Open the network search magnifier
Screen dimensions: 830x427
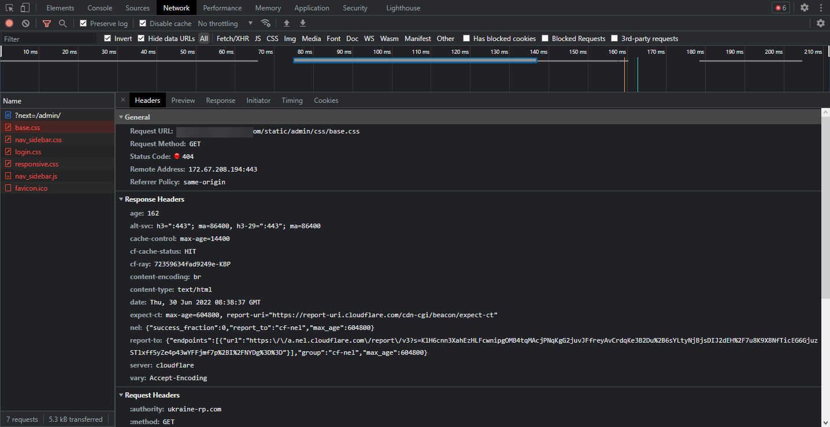(62, 23)
